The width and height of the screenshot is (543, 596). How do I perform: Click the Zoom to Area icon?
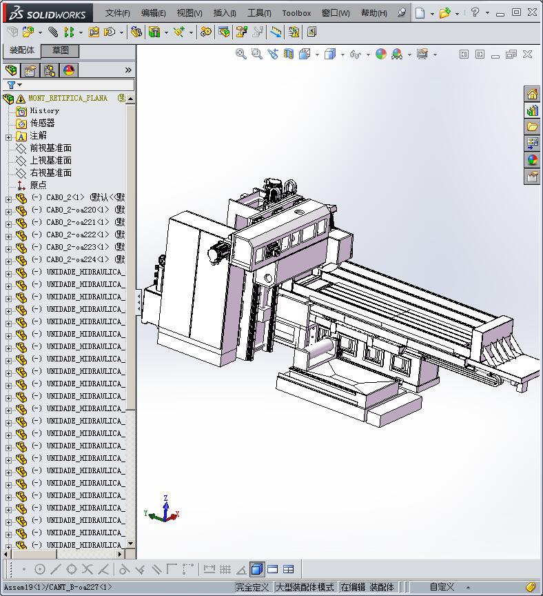(x=257, y=54)
